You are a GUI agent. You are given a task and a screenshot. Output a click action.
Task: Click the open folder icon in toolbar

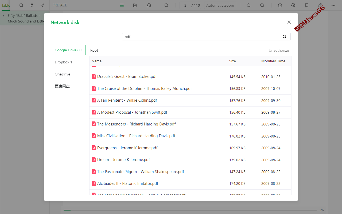coord(135,5)
